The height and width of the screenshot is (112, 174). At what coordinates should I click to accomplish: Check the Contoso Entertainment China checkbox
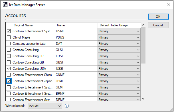click(x=9, y=75)
